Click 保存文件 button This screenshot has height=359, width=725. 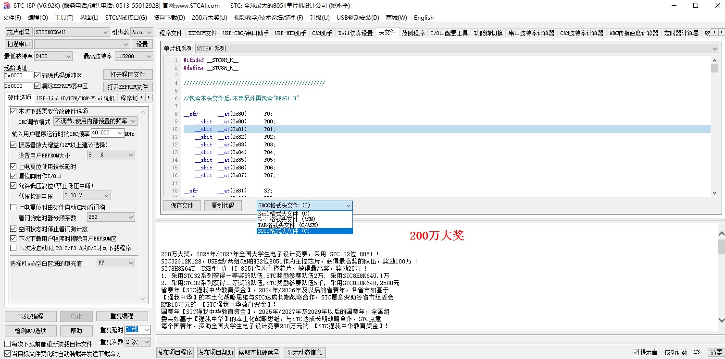pyautogui.click(x=182, y=205)
